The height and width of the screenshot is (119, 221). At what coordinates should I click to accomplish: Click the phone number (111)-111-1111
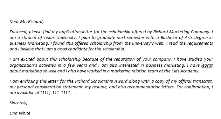(56, 93)
